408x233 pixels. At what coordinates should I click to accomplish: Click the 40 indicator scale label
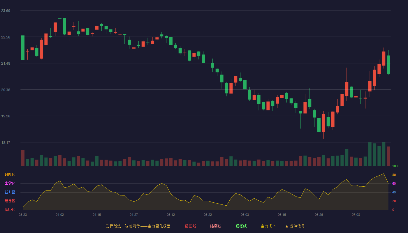(x=394, y=192)
